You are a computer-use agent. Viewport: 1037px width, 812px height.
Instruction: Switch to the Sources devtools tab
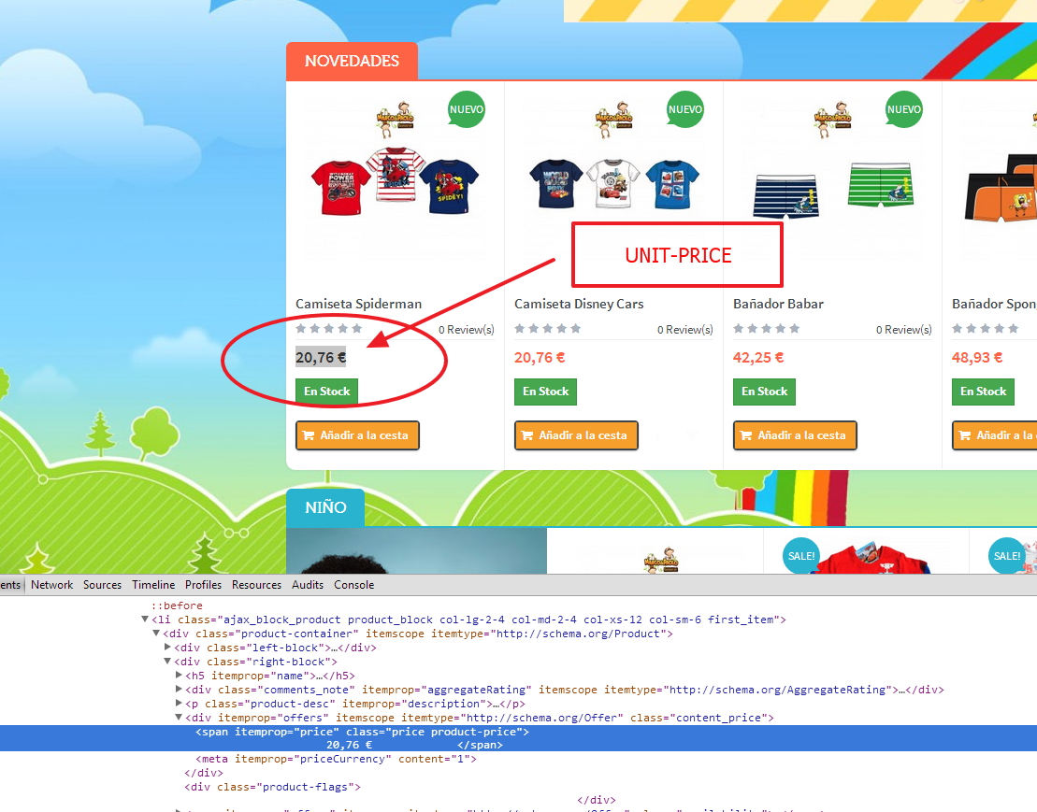click(x=102, y=585)
